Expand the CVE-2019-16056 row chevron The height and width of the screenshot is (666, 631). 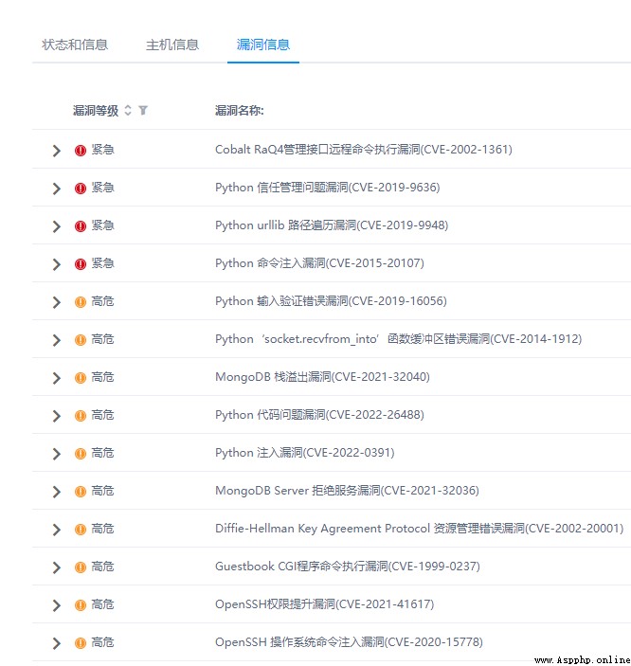(x=57, y=302)
